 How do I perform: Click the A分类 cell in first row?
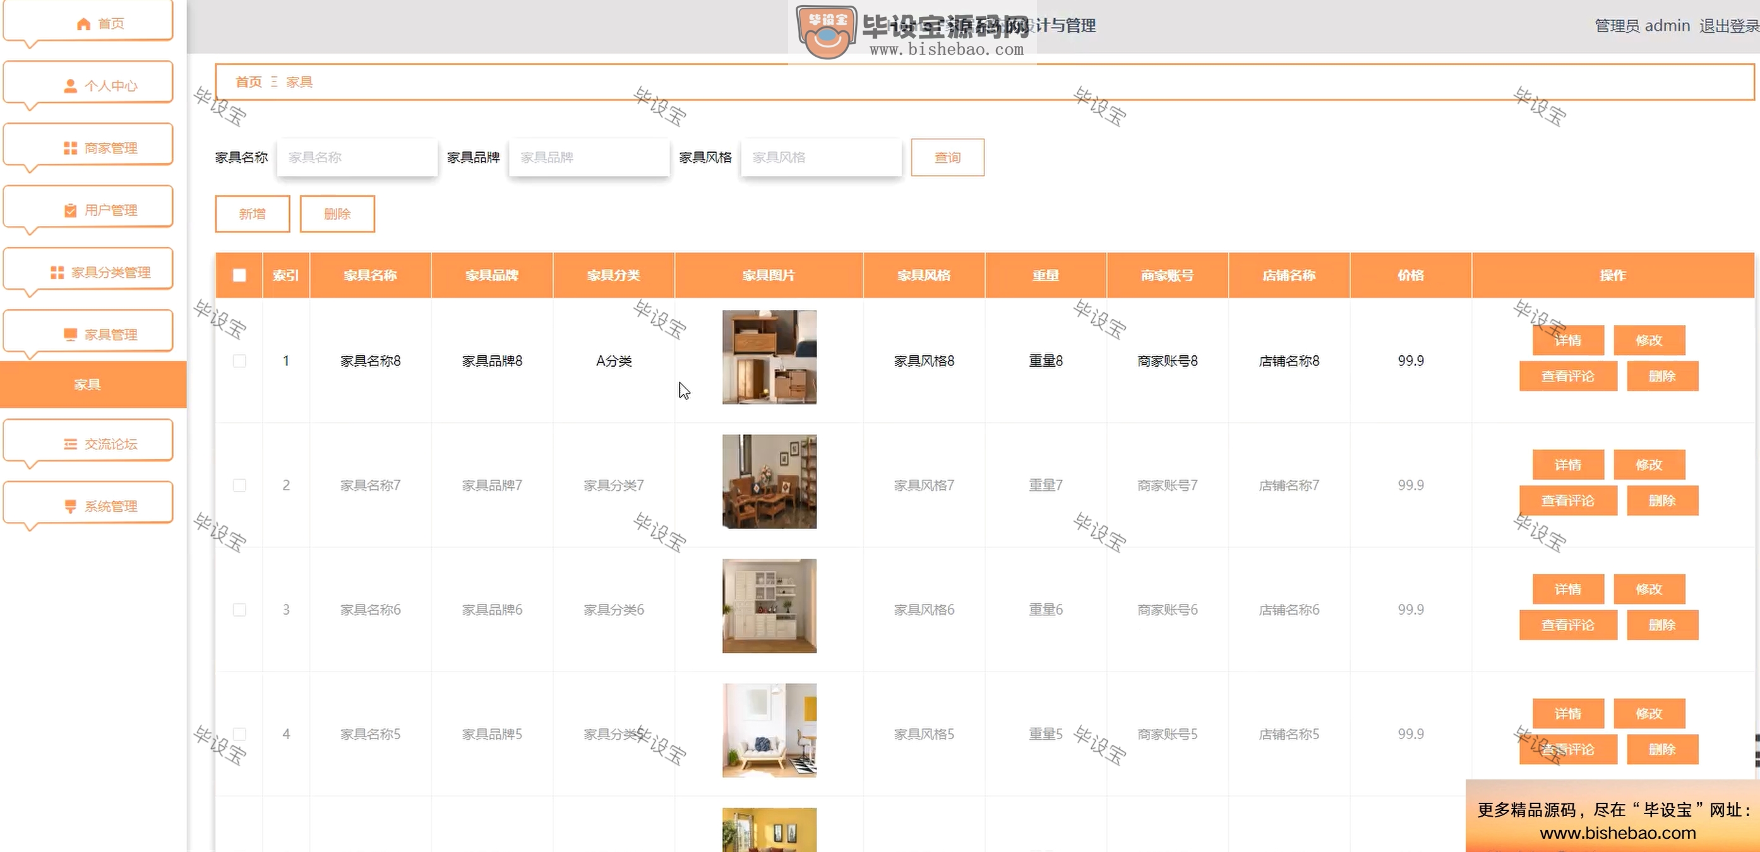pyautogui.click(x=614, y=360)
